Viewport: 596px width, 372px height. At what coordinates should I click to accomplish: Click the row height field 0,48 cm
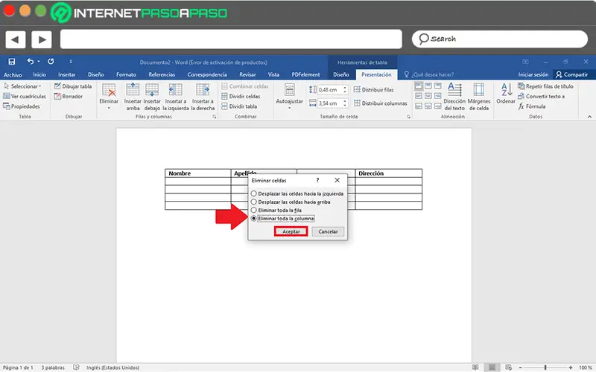(329, 89)
